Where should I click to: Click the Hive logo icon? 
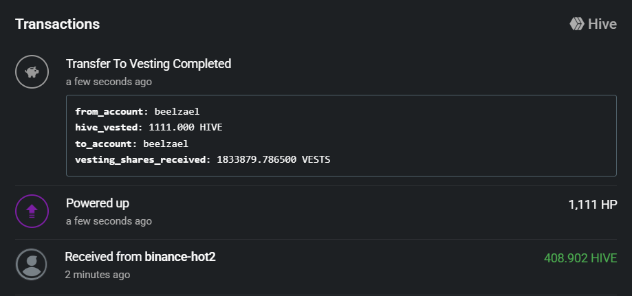coord(576,24)
